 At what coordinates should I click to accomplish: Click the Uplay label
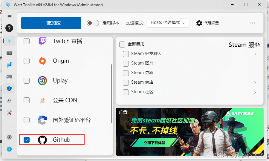click(x=60, y=81)
